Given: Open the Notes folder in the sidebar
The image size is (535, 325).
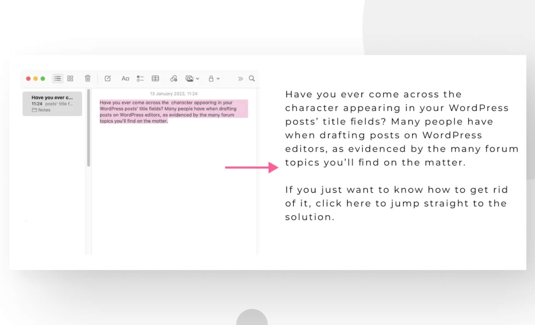Looking at the screenshot, I should 44,110.
